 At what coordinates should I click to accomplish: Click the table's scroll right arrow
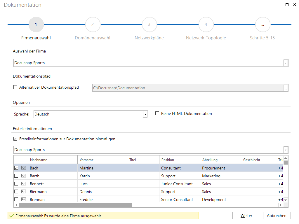tap(281, 205)
